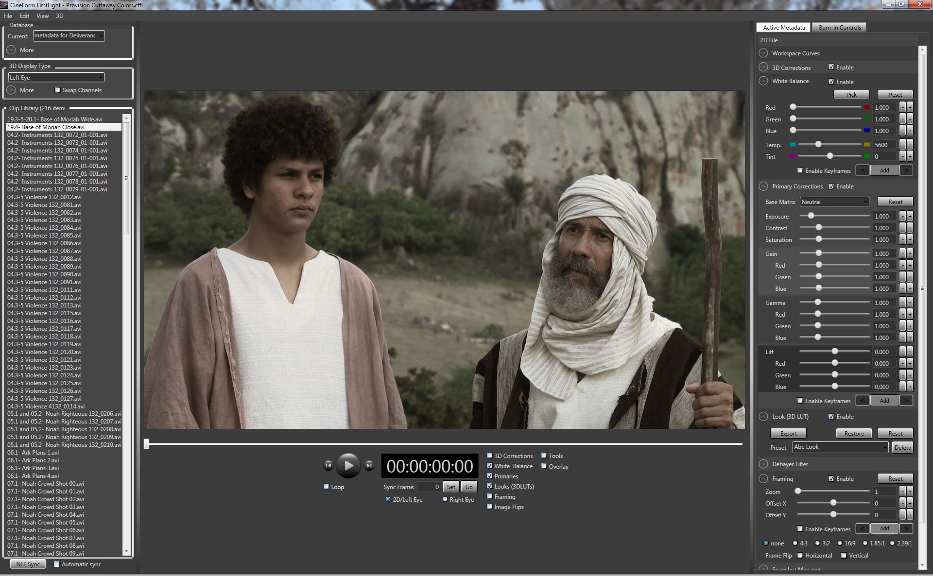The width and height of the screenshot is (933, 576).
Task: Step forward one frame
Action: (x=369, y=465)
